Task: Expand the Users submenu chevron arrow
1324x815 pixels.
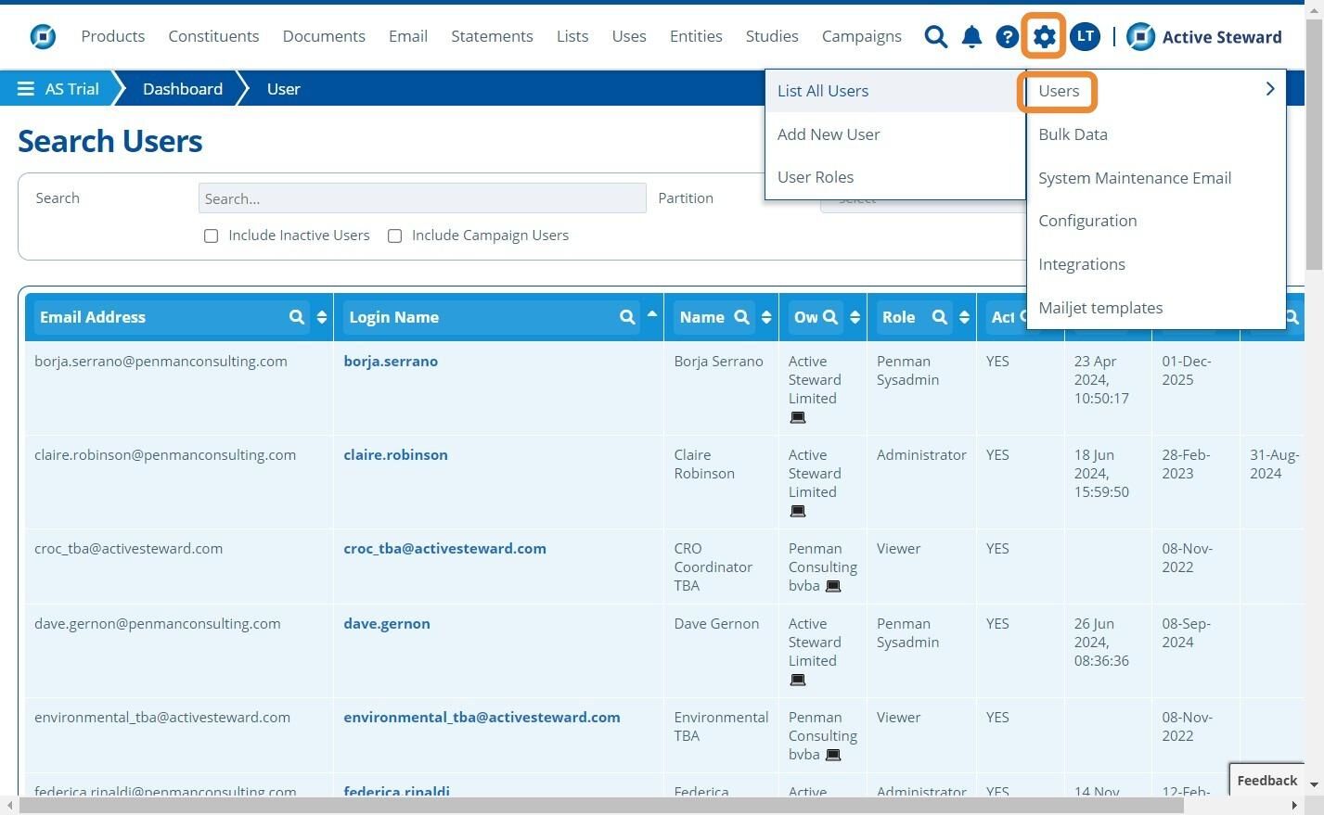Action: (1270, 89)
